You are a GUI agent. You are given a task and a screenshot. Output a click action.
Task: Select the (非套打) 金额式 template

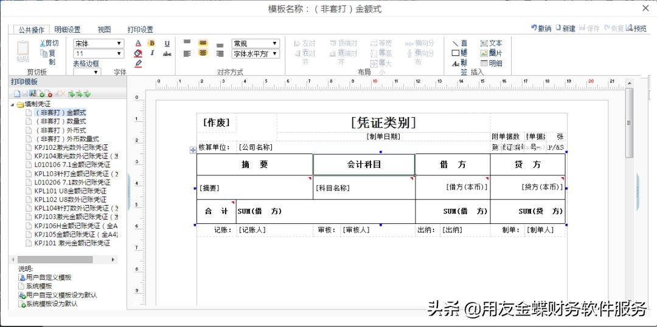pos(61,113)
